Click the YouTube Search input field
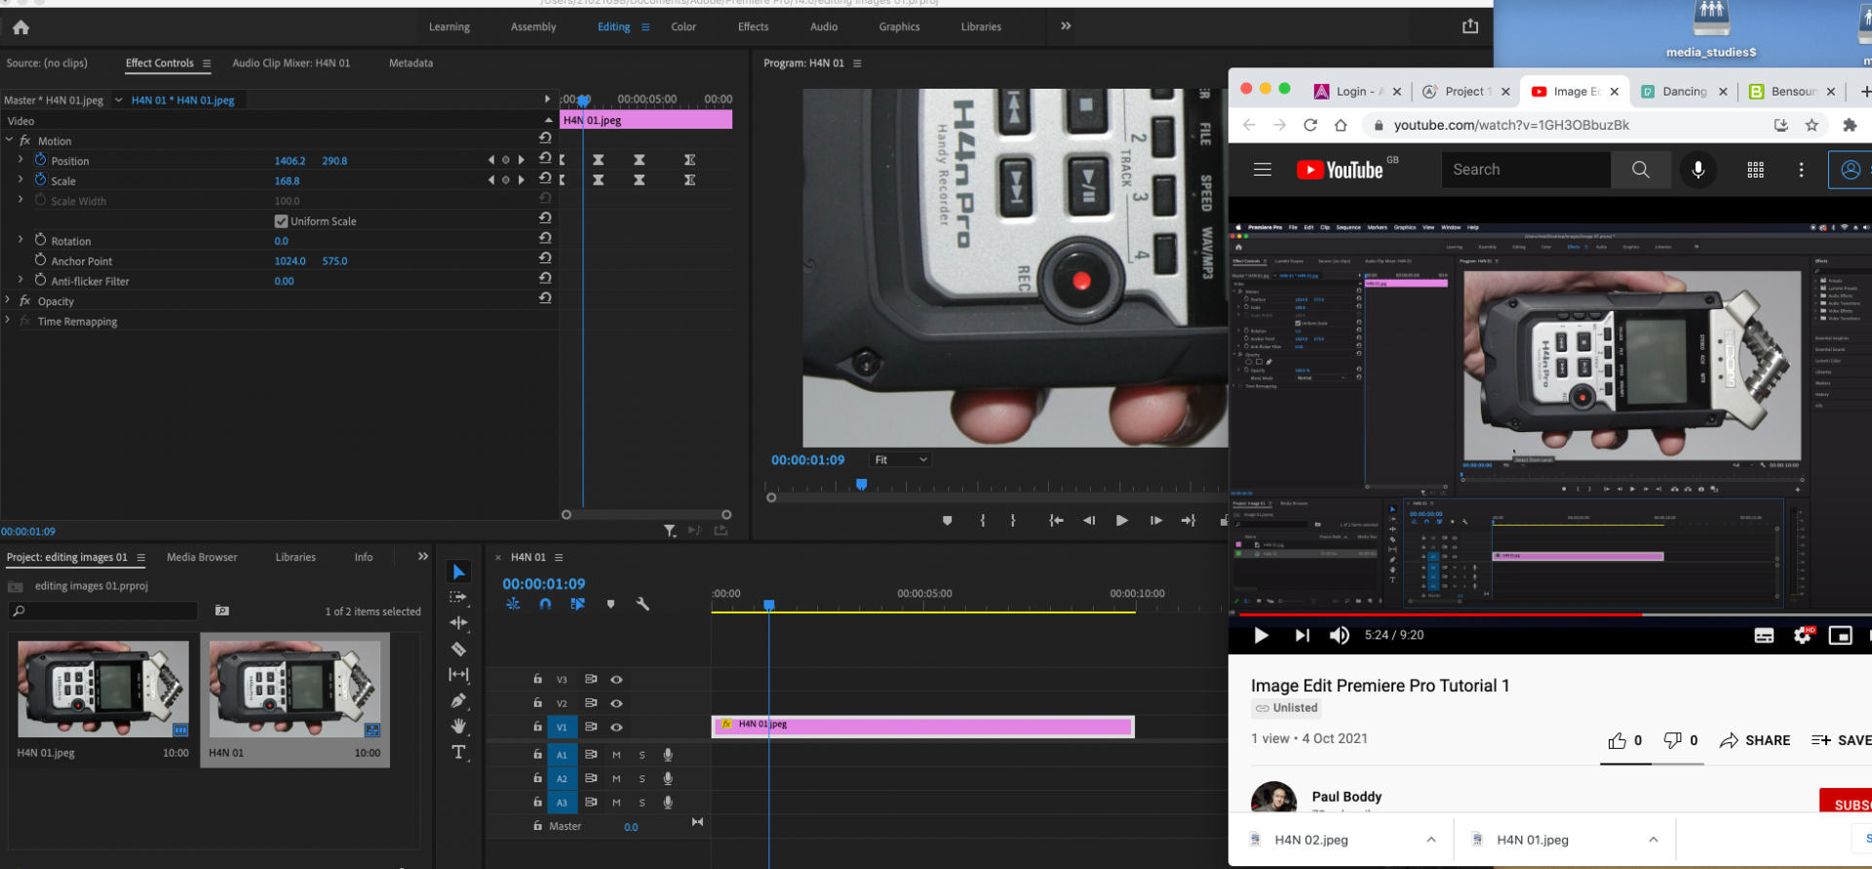This screenshot has width=1872, height=869. [1526, 170]
